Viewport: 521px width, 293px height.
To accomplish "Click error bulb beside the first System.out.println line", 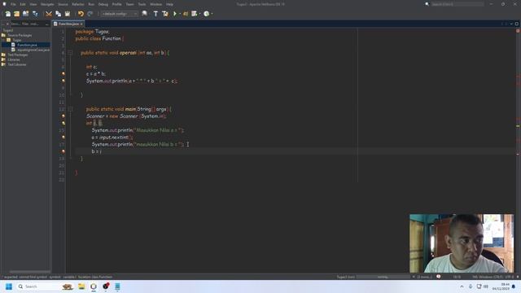I will pos(63,81).
